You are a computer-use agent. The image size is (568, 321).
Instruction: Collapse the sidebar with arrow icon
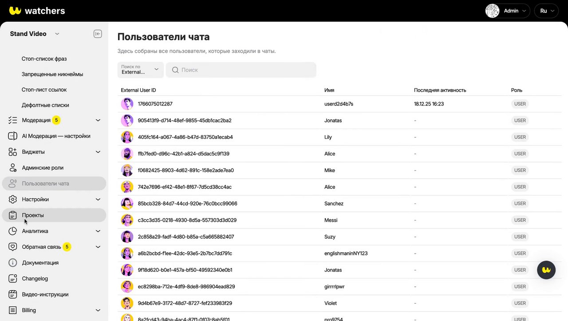tap(98, 34)
